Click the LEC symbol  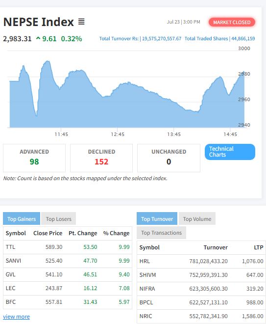[x=10, y=288]
